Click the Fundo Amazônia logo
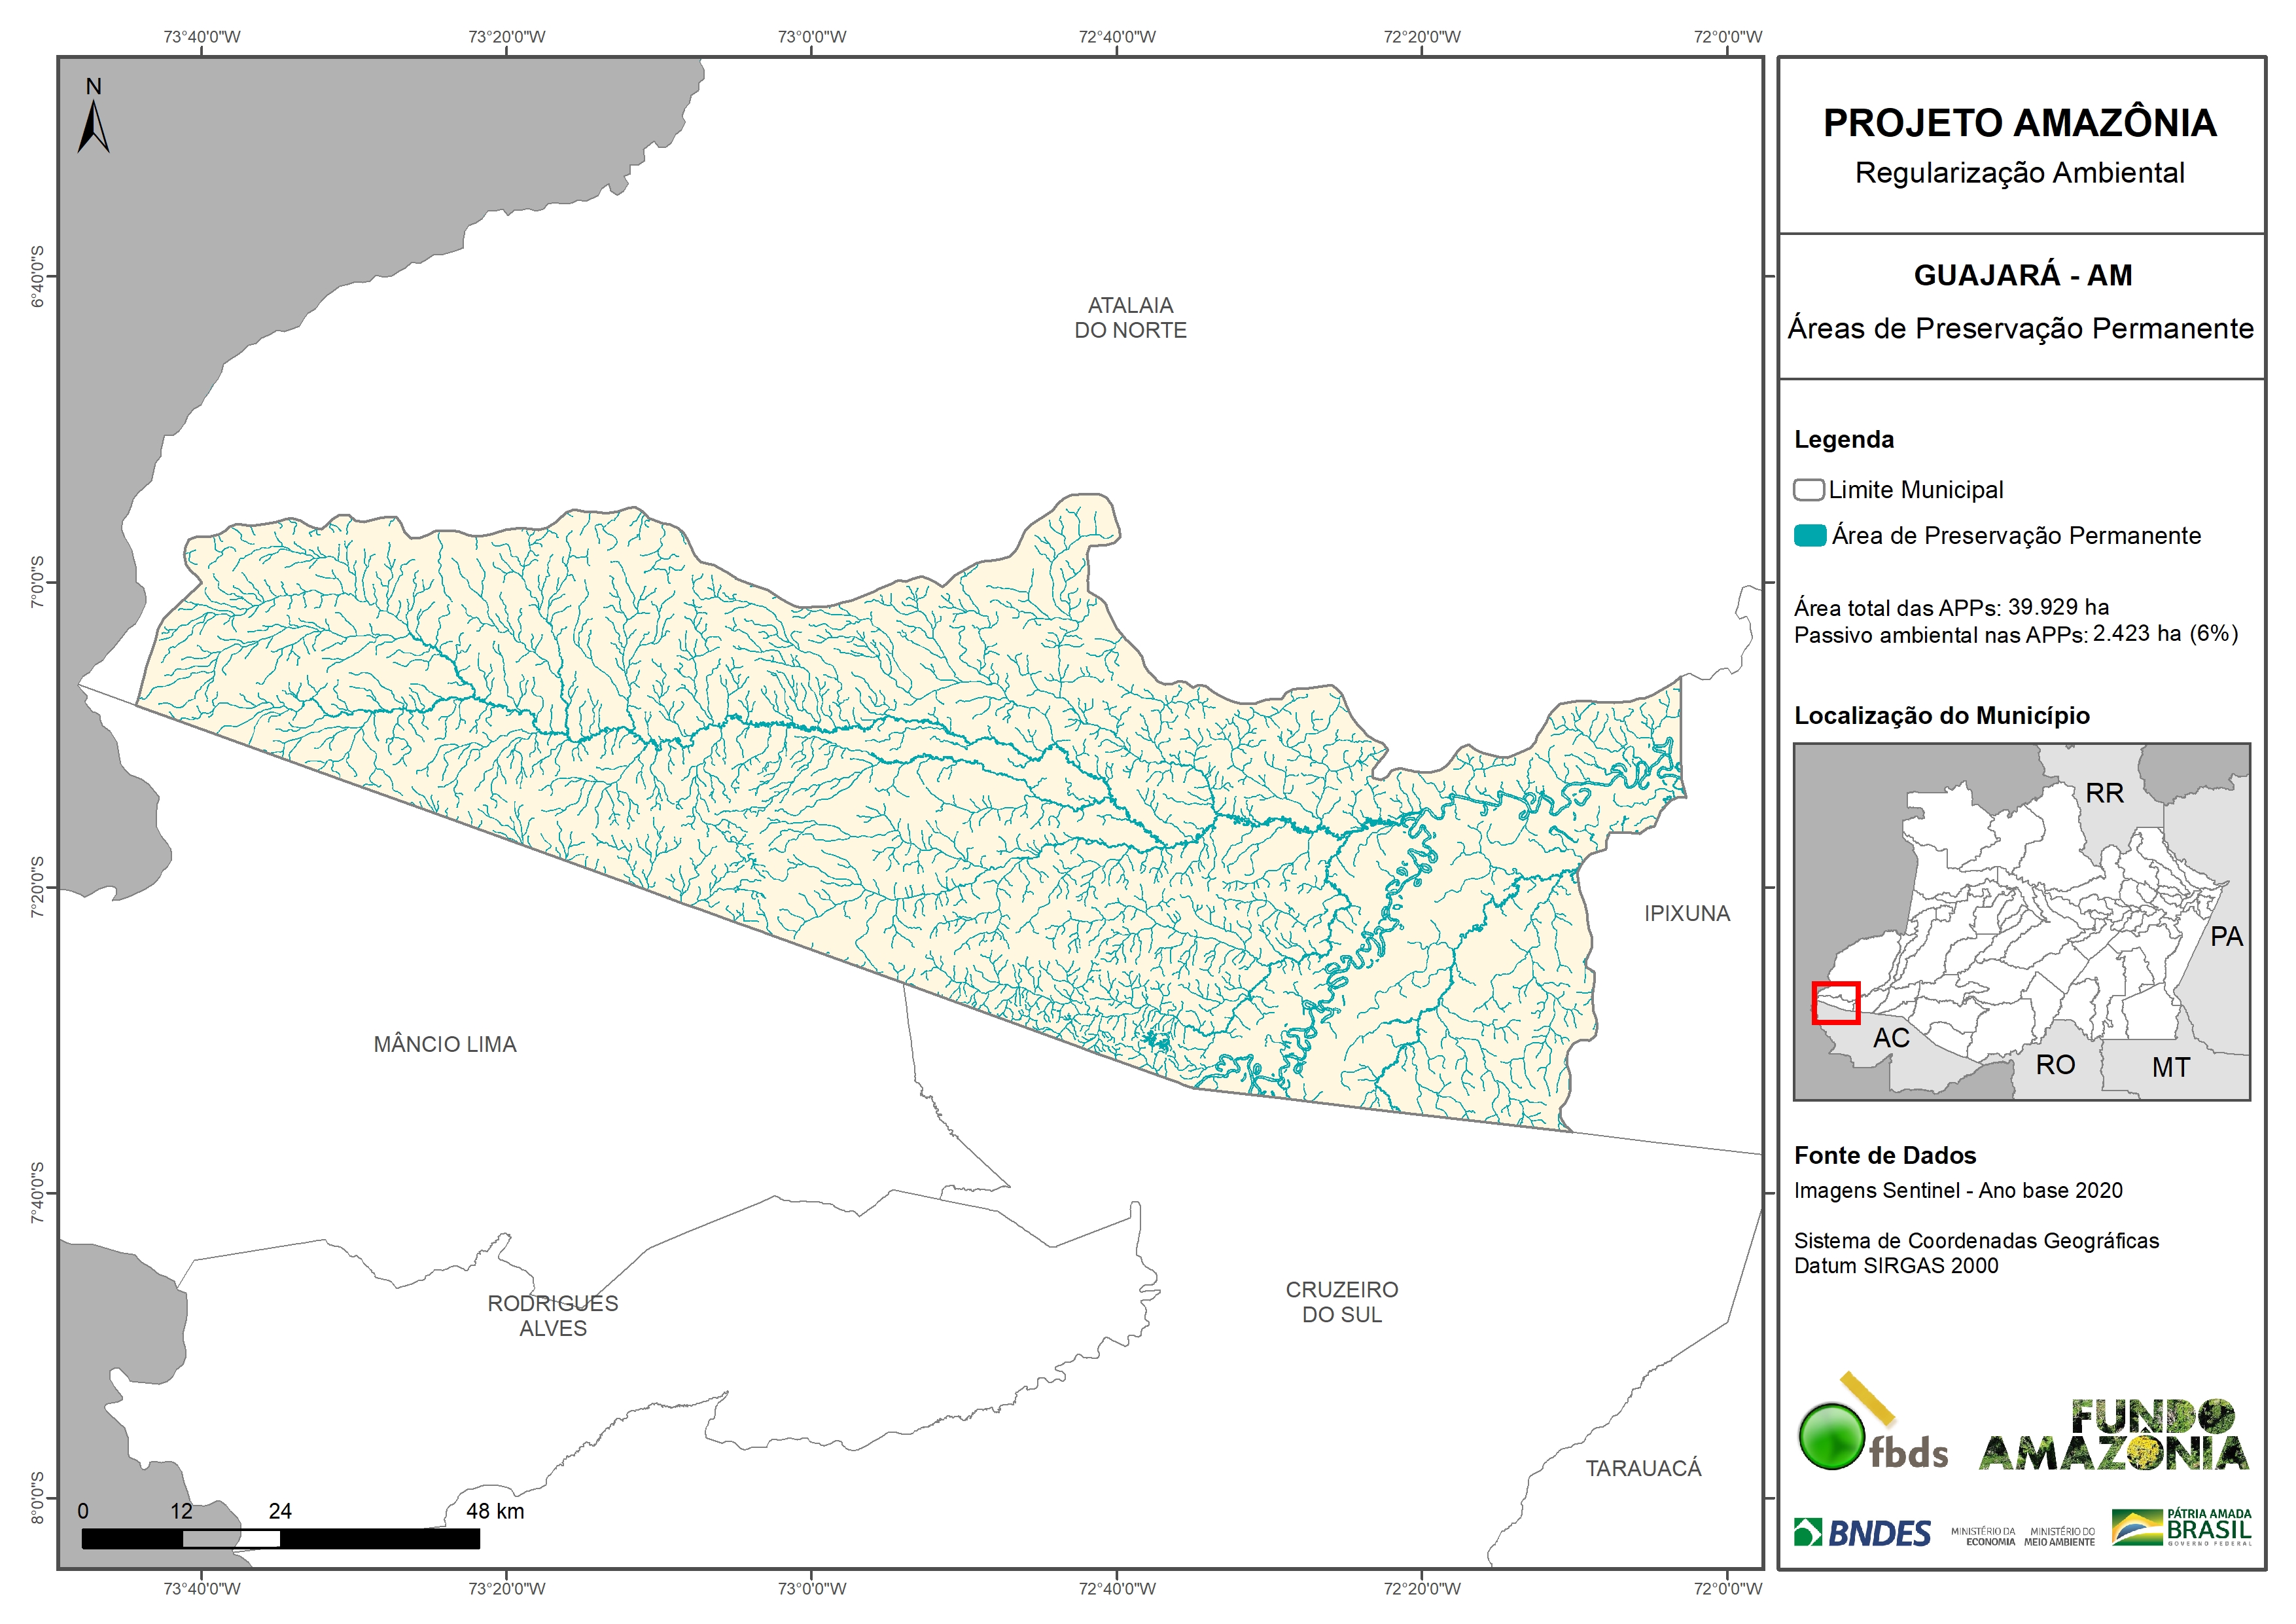Viewport: 2296px width, 1624px height. click(2114, 1436)
